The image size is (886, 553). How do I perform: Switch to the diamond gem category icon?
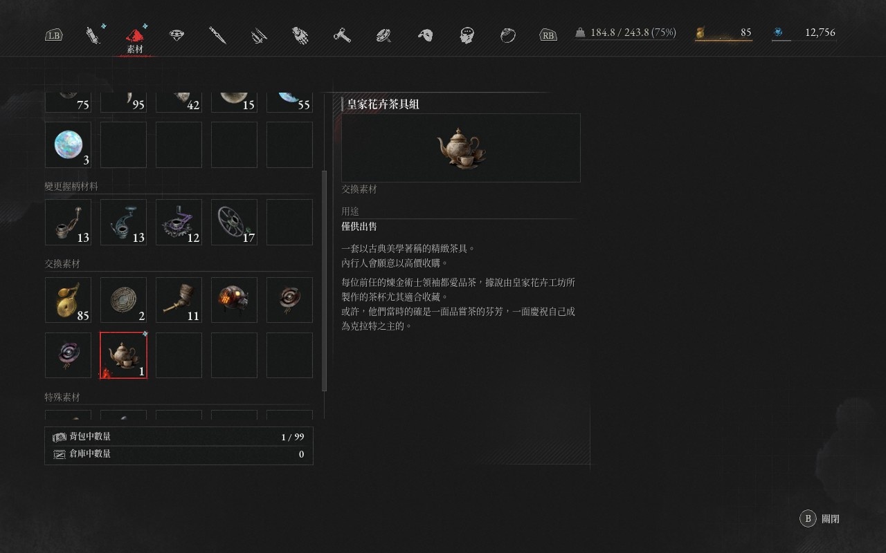point(177,35)
